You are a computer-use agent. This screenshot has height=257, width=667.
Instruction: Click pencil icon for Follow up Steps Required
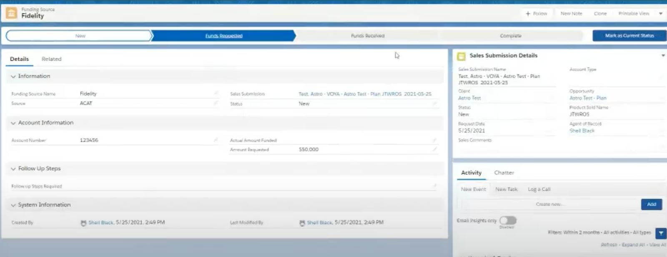[x=435, y=186]
